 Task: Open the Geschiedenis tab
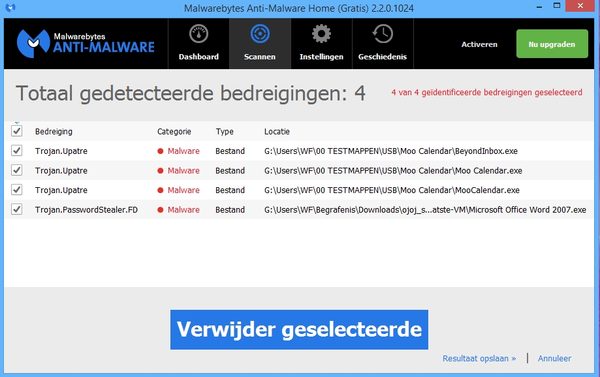383,44
